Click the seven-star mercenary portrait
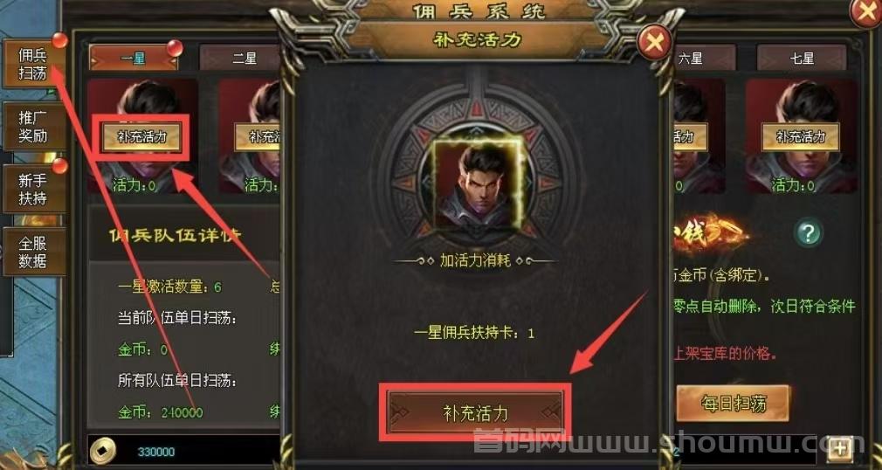 [x=801, y=135]
